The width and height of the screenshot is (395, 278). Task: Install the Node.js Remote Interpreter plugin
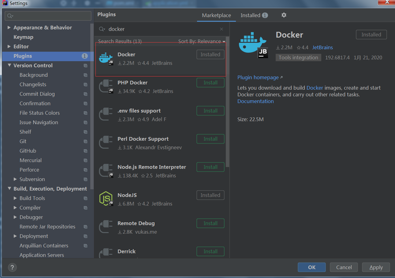tap(211, 167)
